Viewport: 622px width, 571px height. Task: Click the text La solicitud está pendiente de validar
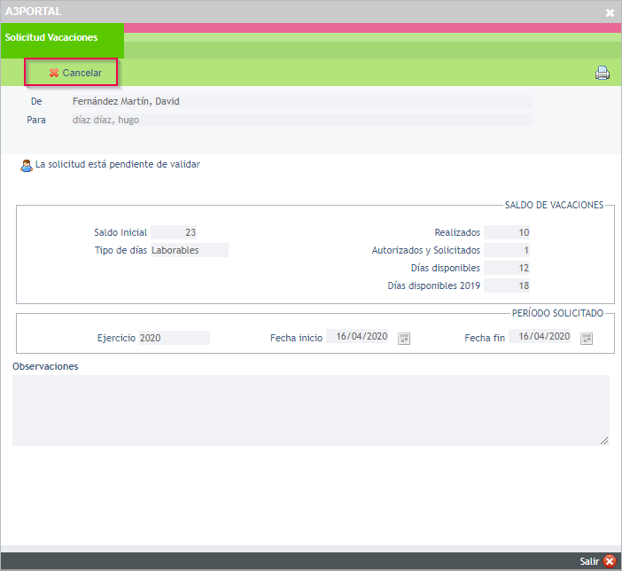(118, 164)
